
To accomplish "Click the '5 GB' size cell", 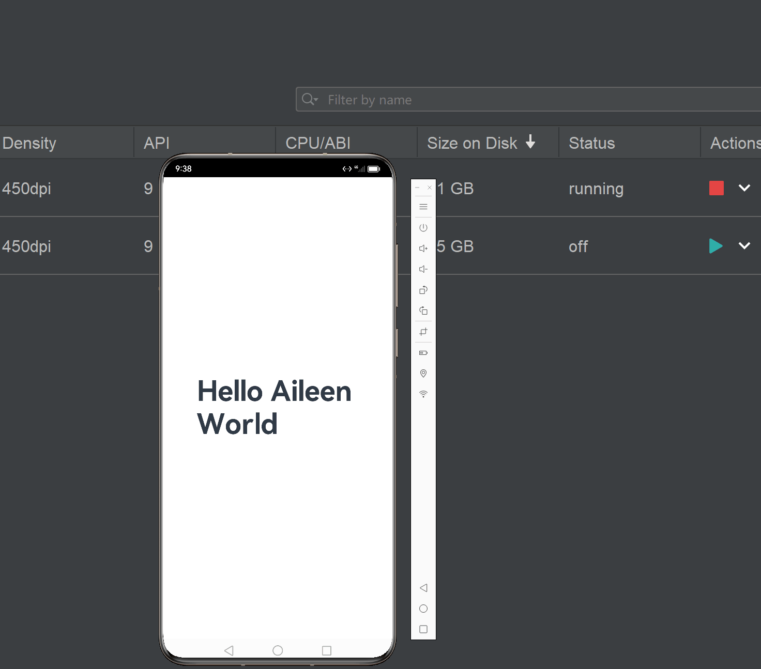I will [455, 246].
